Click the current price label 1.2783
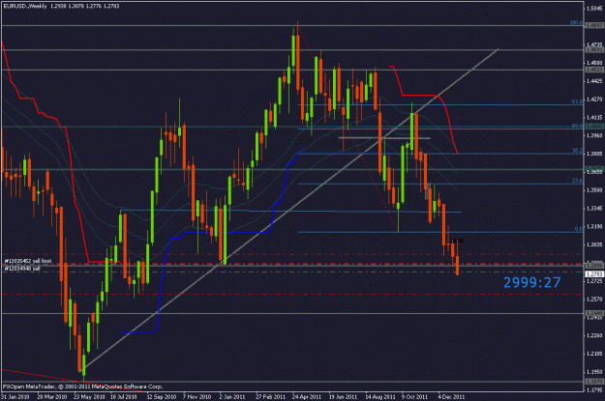This screenshot has width=605, height=401. 594,273
